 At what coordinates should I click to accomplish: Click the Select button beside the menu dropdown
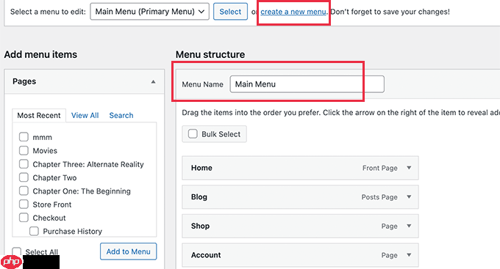click(230, 12)
